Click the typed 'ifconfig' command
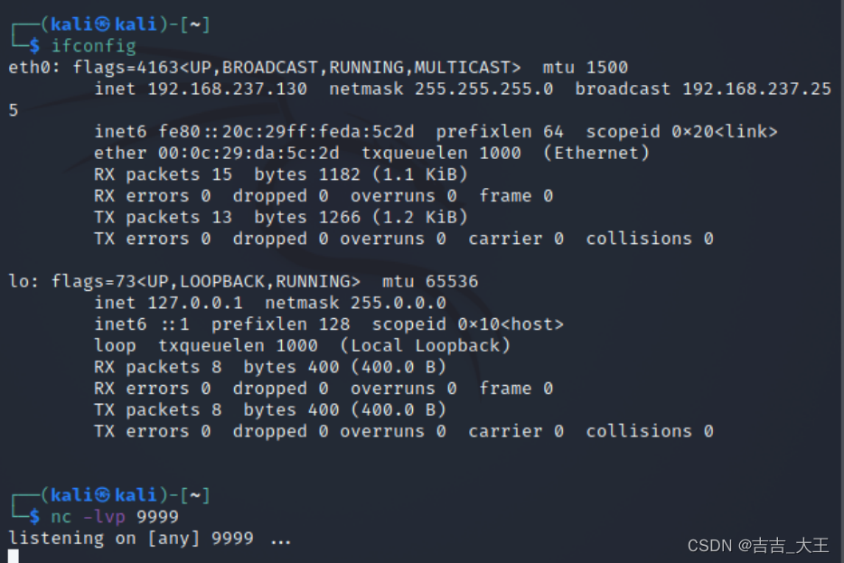Image resolution: width=844 pixels, height=563 pixels. click(94, 46)
